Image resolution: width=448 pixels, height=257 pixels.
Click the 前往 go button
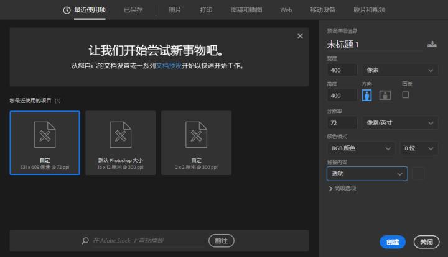tap(221, 241)
